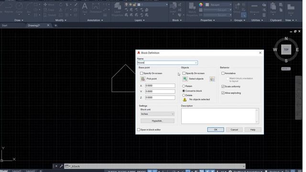Viewport: 306px width, 172px height.
Task: Close the command line with X icon
Action: 56,166
